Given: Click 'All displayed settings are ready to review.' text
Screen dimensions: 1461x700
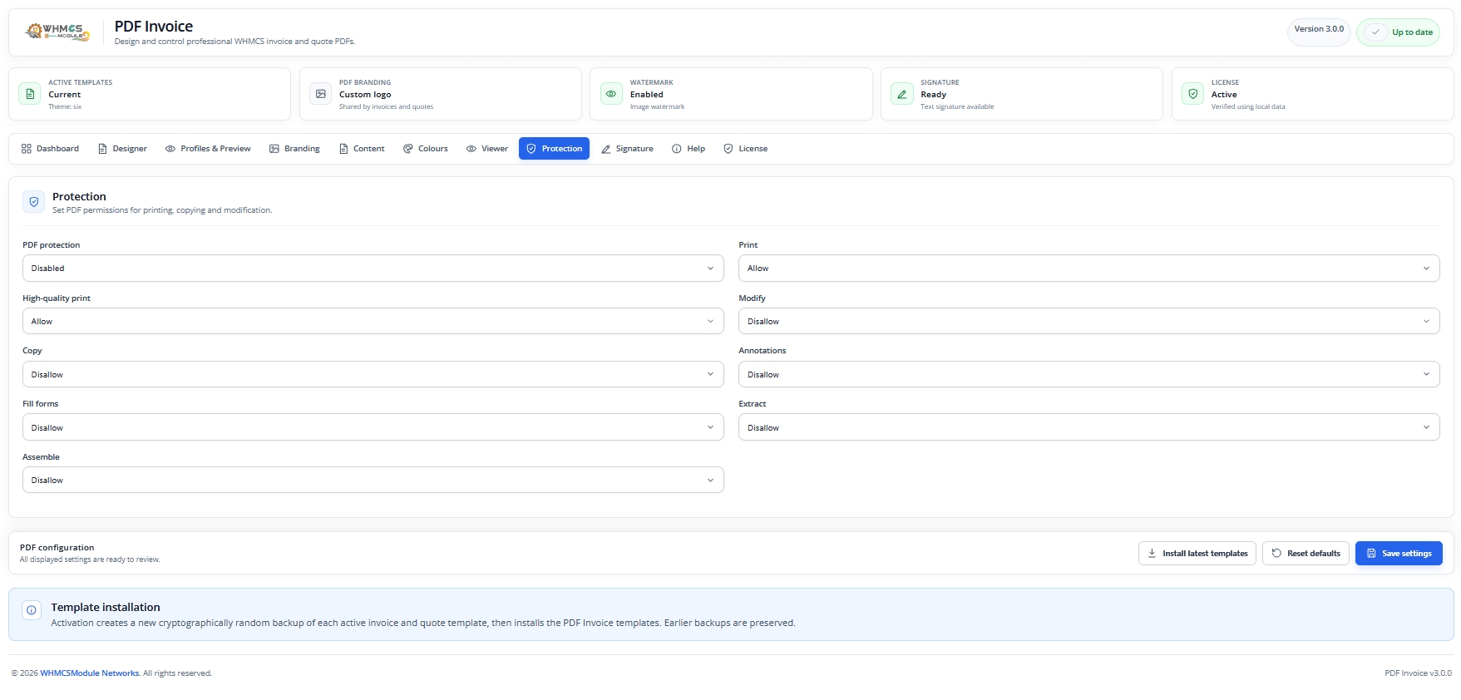Looking at the screenshot, I should (x=90, y=560).
